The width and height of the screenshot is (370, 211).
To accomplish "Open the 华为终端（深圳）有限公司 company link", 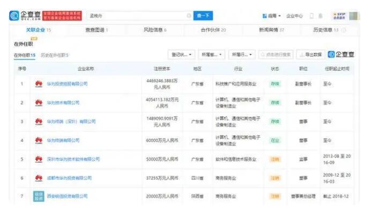I will click(71, 122).
